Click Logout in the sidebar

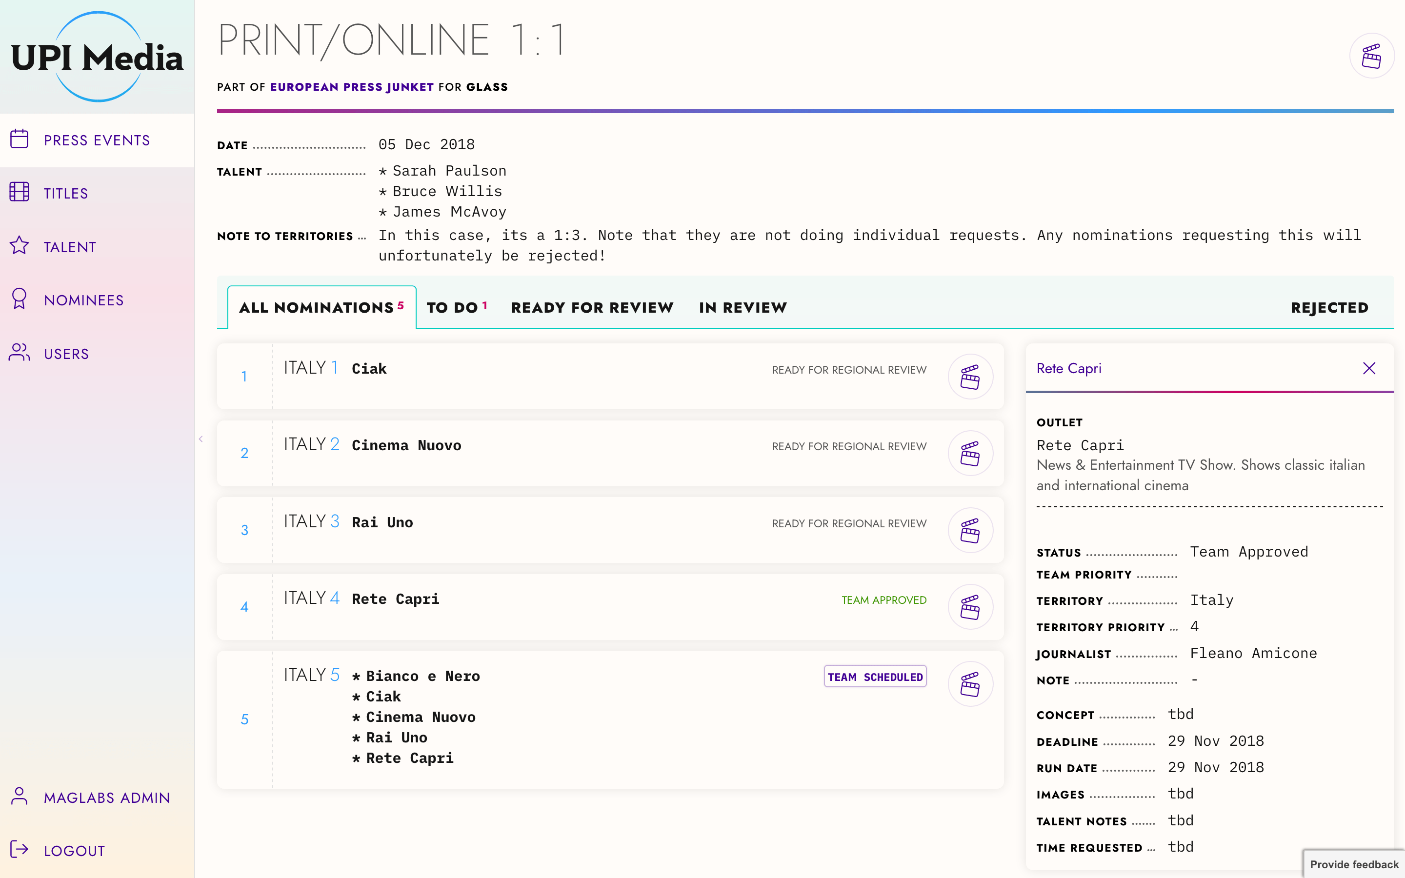(97, 851)
